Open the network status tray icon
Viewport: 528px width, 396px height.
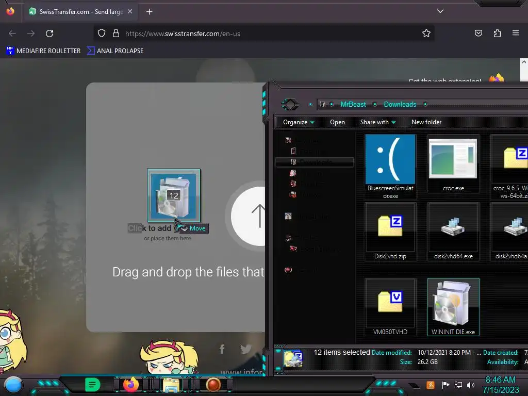click(x=458, y=385)
